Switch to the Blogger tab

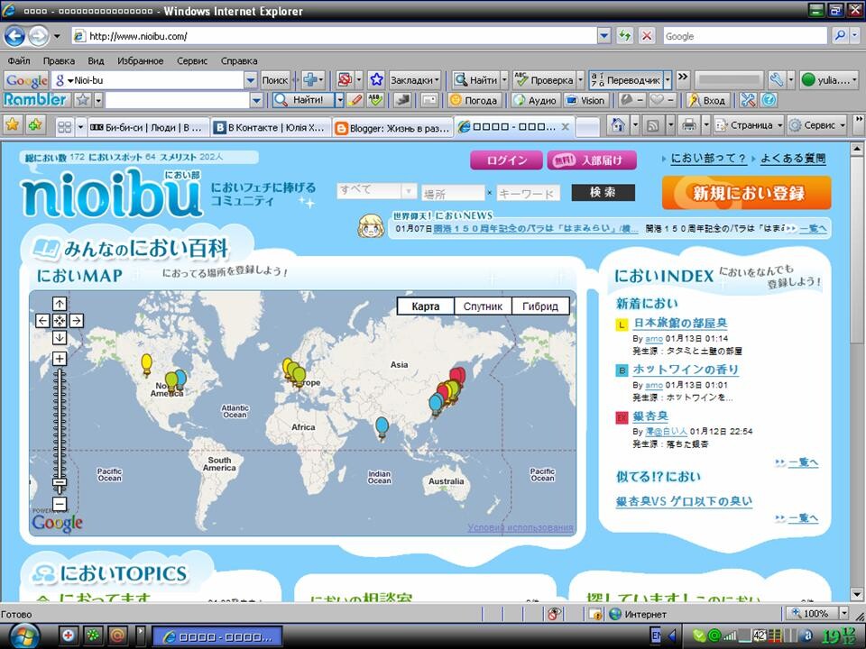[392, 127]
